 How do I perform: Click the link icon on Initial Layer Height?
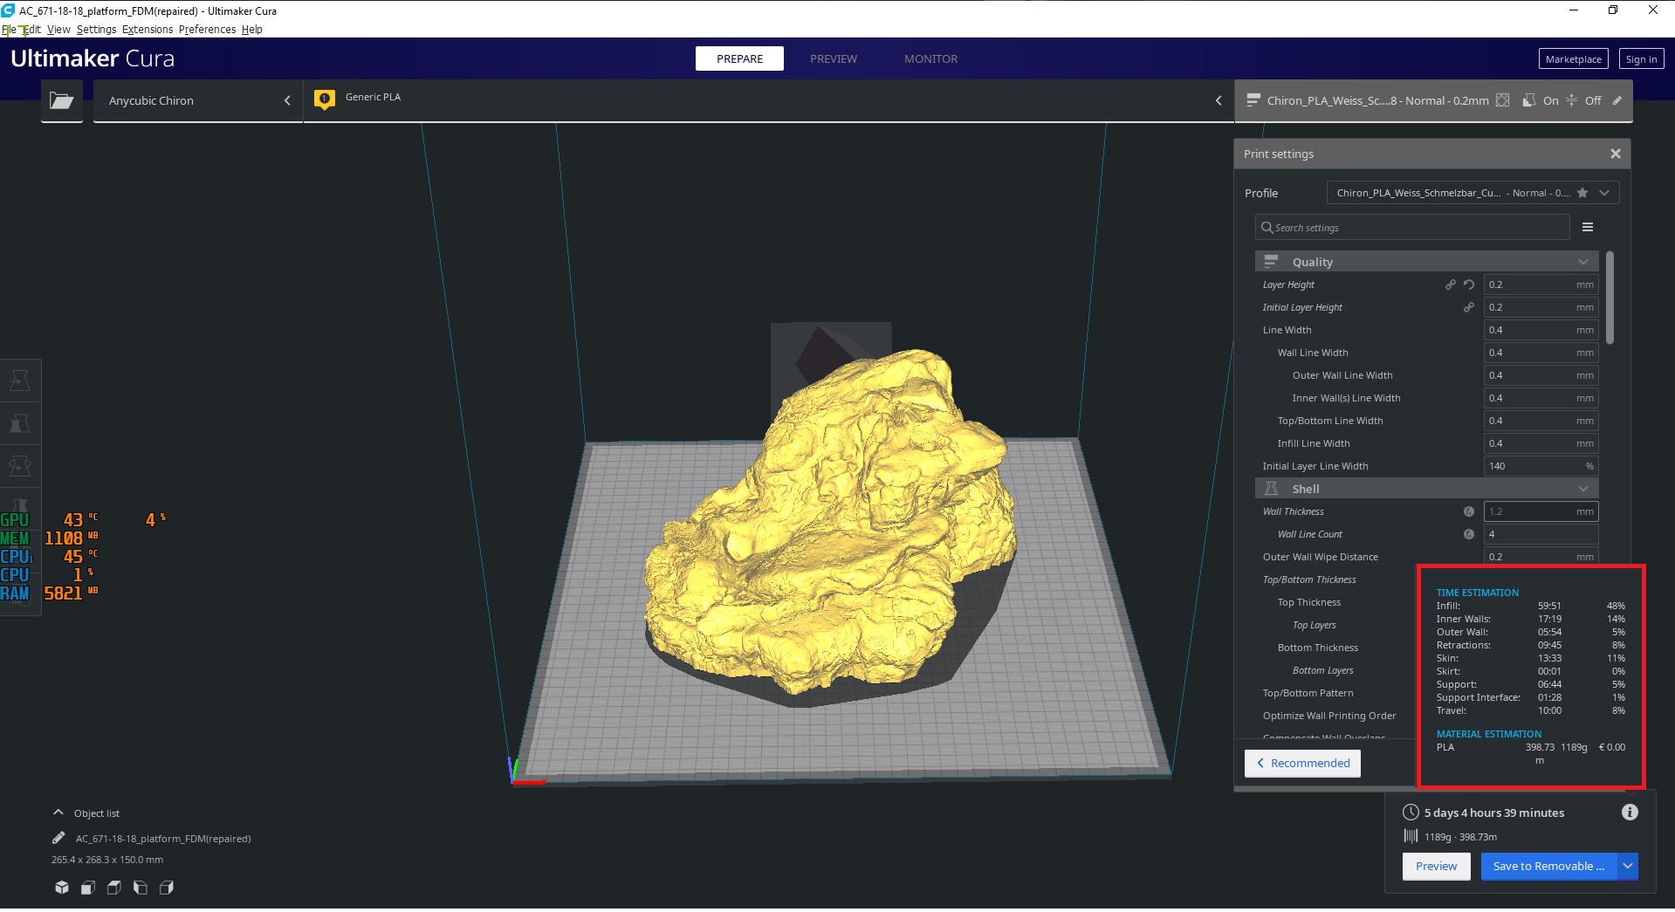tap(1469, 307)
